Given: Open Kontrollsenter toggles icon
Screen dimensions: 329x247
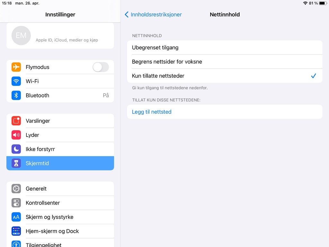Looking at the screenshot, I should [16, 203].
